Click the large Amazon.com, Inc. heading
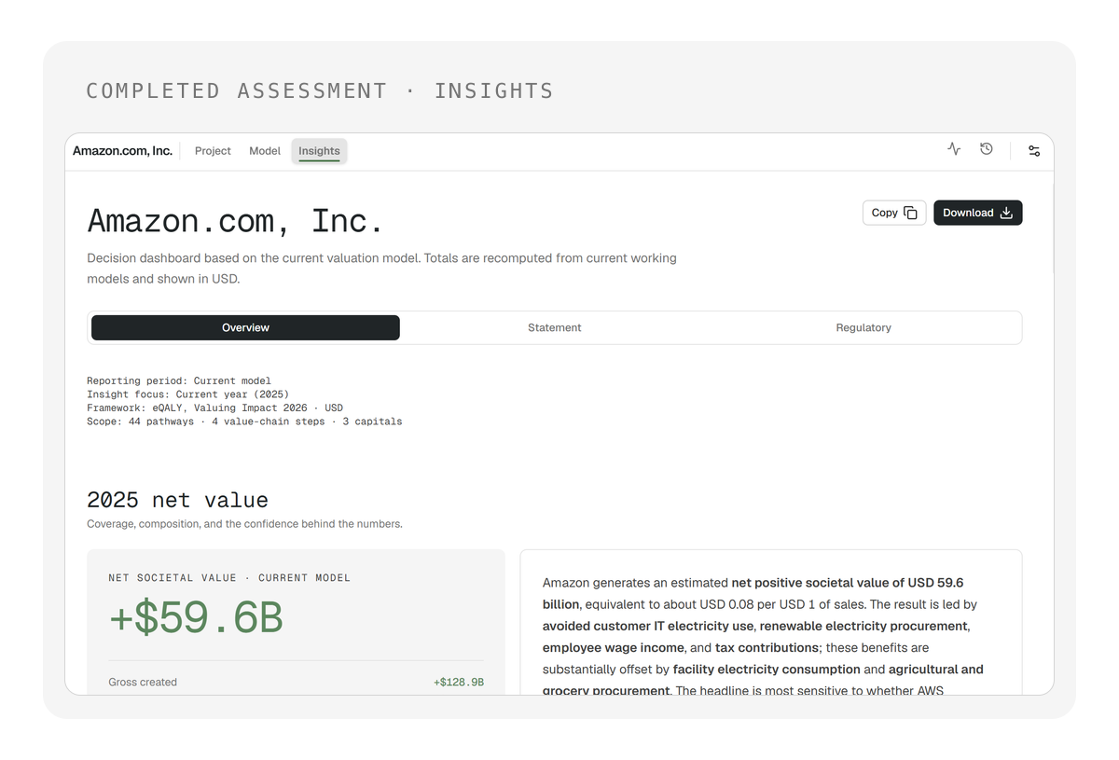This screenshot has height=760, width=1119. pyautogui.click(x=235, y=221)
